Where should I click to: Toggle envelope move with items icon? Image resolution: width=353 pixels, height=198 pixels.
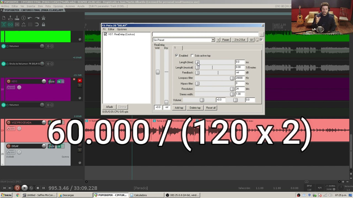pos(23,24)
